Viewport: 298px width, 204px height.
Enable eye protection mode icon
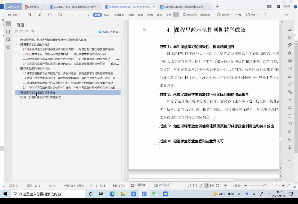[225, 186]
